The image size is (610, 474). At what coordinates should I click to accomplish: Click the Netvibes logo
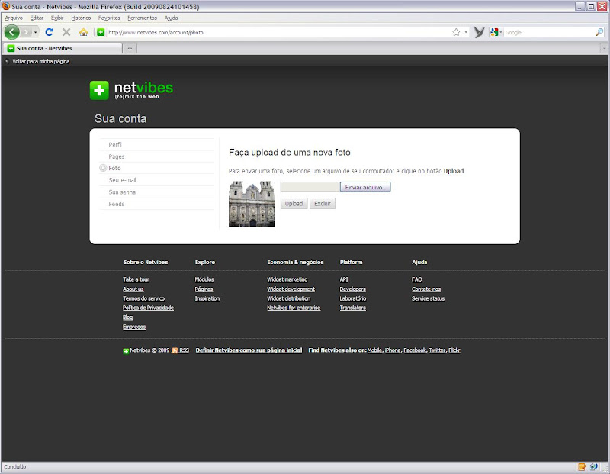coord(131,90)
